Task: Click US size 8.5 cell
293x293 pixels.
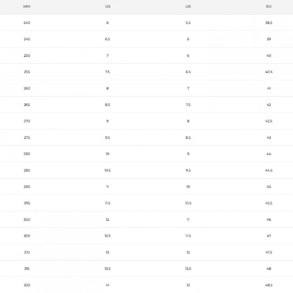Action: (x=107, y=105)
